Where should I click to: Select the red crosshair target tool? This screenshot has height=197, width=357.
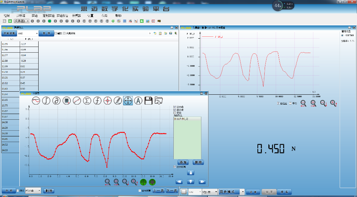point(108,100)
